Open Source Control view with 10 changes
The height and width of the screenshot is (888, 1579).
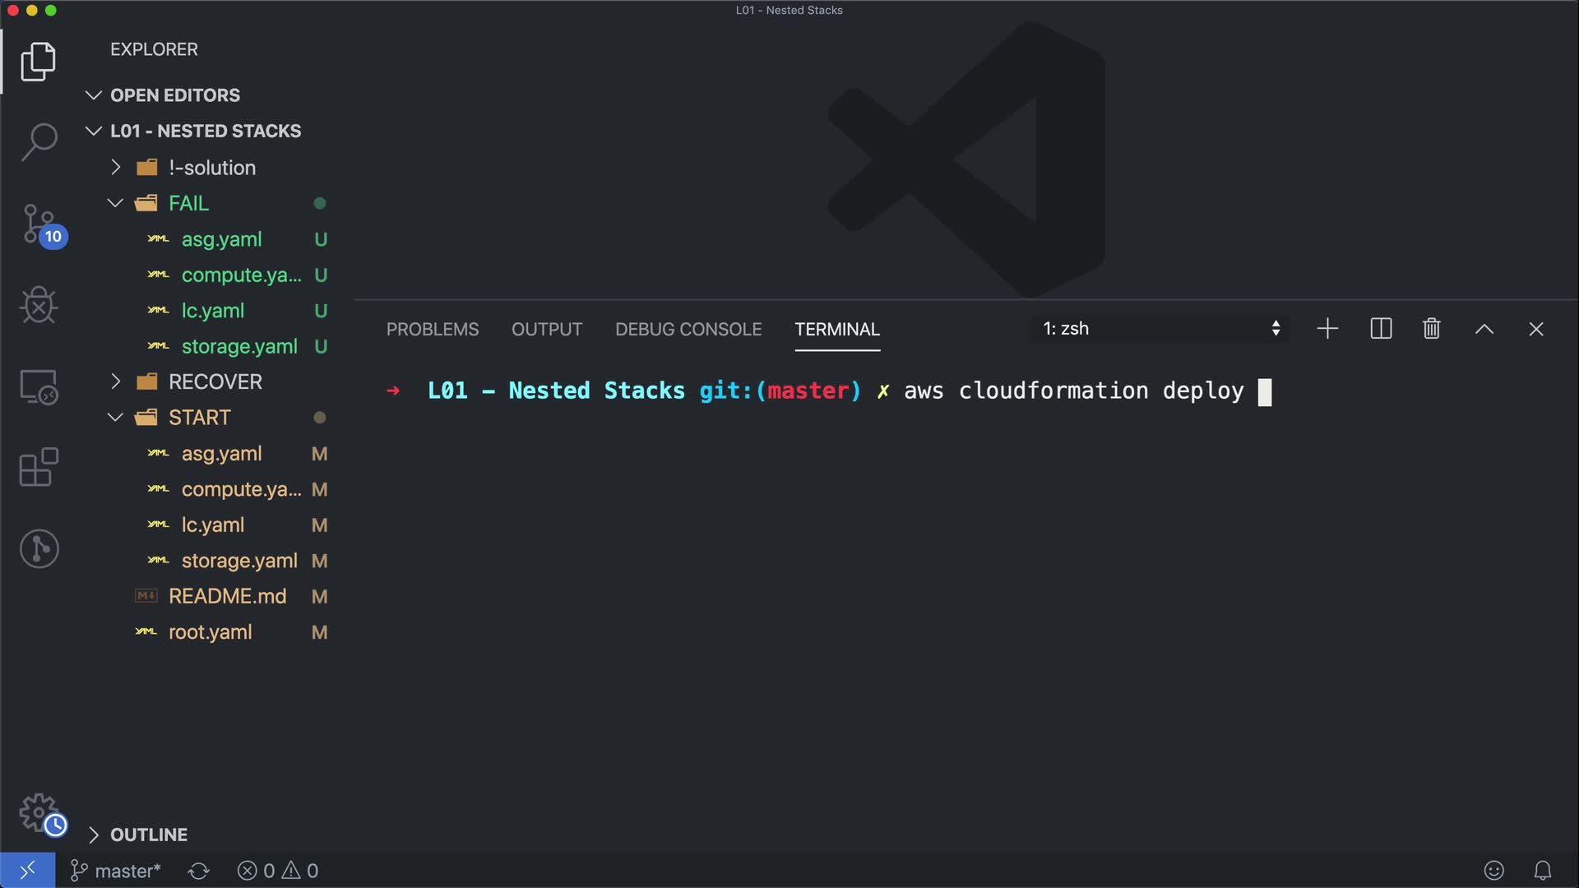[x=39, y=224]
